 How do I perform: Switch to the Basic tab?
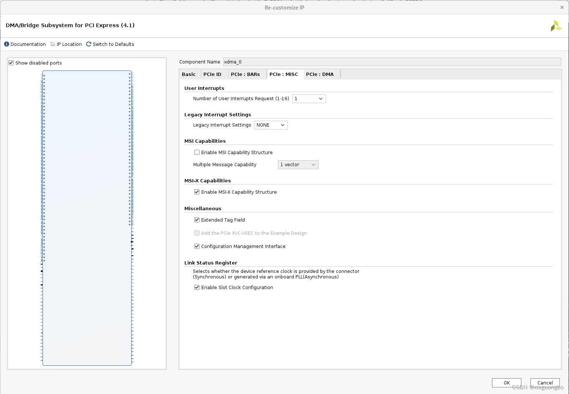(x=189, y=74)
